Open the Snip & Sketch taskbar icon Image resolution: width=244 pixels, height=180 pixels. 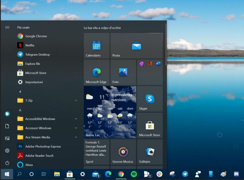pyautogui.click(x=172, y=174)
